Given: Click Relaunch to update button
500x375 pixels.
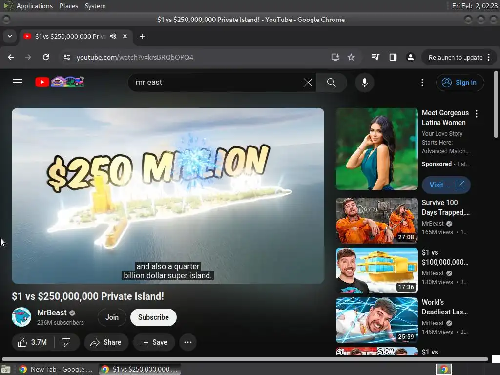Looking at the screenshot, I should (456, 58).
